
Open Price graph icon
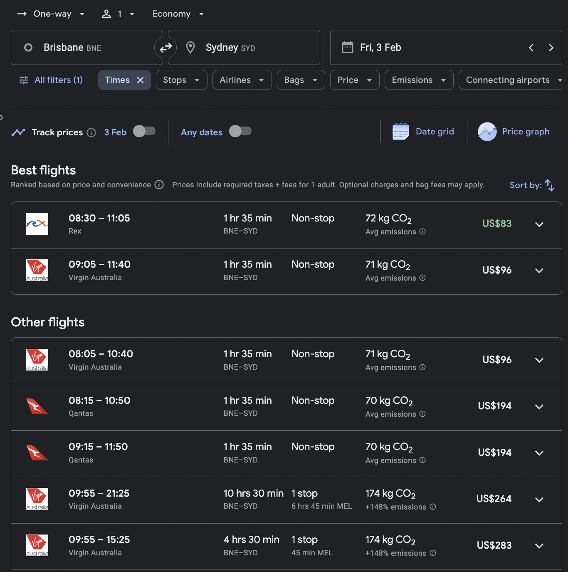click(487, 132)
